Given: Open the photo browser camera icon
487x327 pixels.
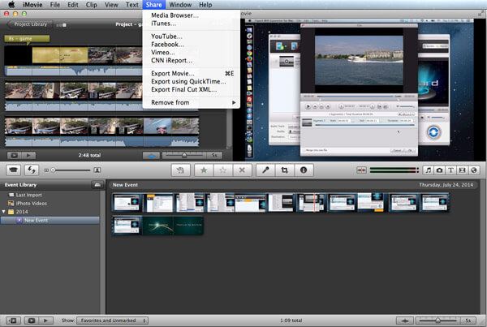Looking at the screenshot, I should [x=439, y=170].
